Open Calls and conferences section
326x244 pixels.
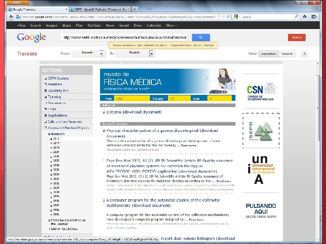[x=65, y=122]
